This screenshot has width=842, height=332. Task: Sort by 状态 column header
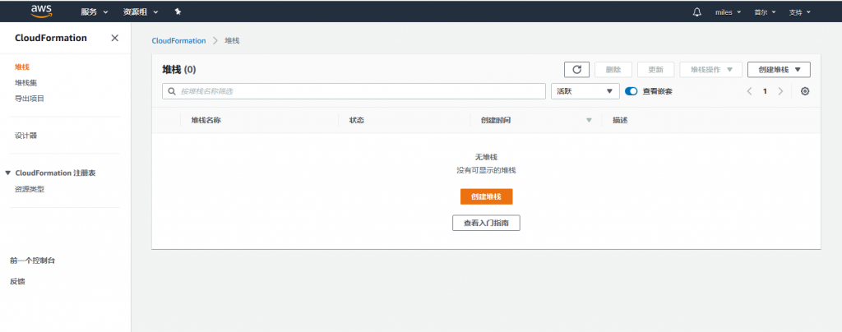click(x=357, y=120)
